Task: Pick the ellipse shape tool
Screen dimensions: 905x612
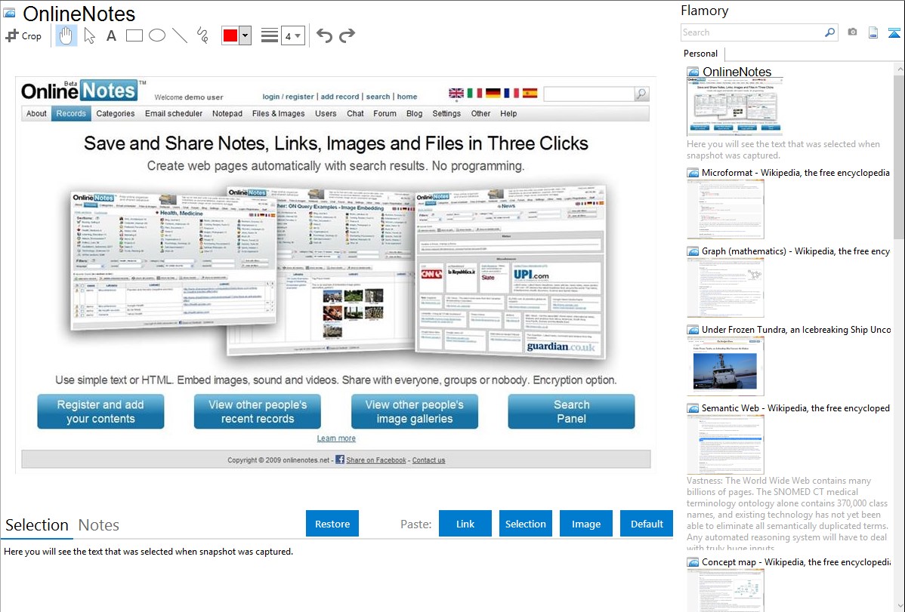Action: pyautogui.click(x=157, y=35)
